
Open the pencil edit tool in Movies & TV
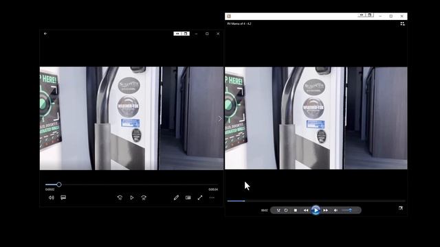click(x=176, y=198)
